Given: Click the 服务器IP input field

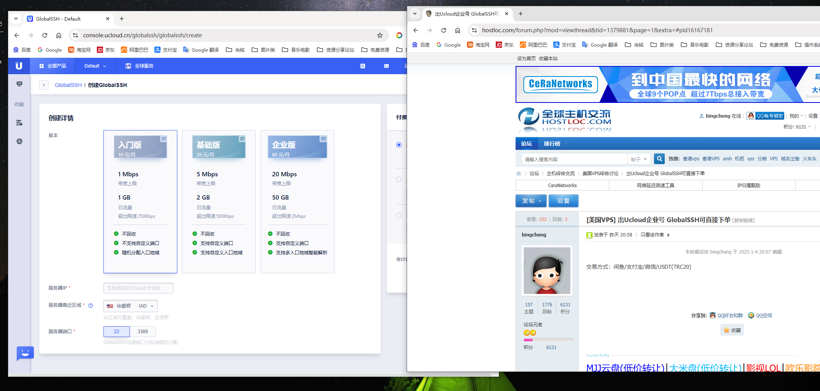Looking at the screenshot, I should coord(138,288).
